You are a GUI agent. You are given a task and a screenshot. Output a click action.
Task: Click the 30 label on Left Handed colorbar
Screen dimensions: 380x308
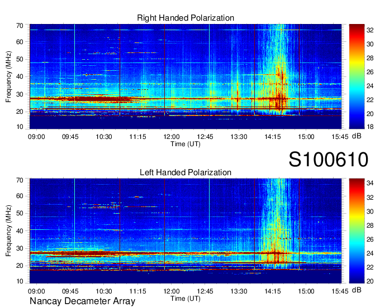click(x=370, y=211)
